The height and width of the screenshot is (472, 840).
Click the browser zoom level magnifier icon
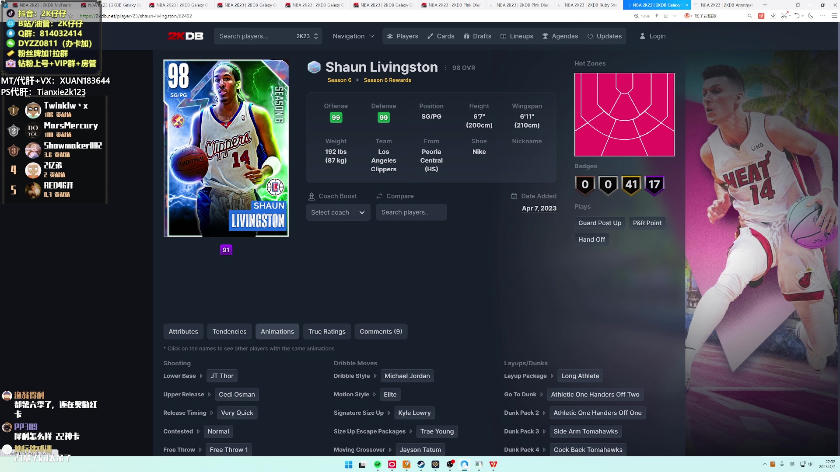pos(637,16)
